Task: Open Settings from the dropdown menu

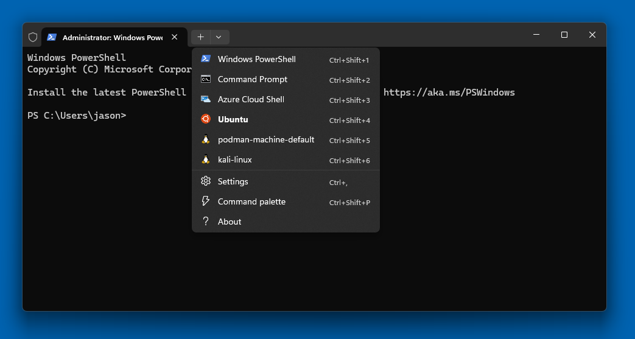Action: 286,181
